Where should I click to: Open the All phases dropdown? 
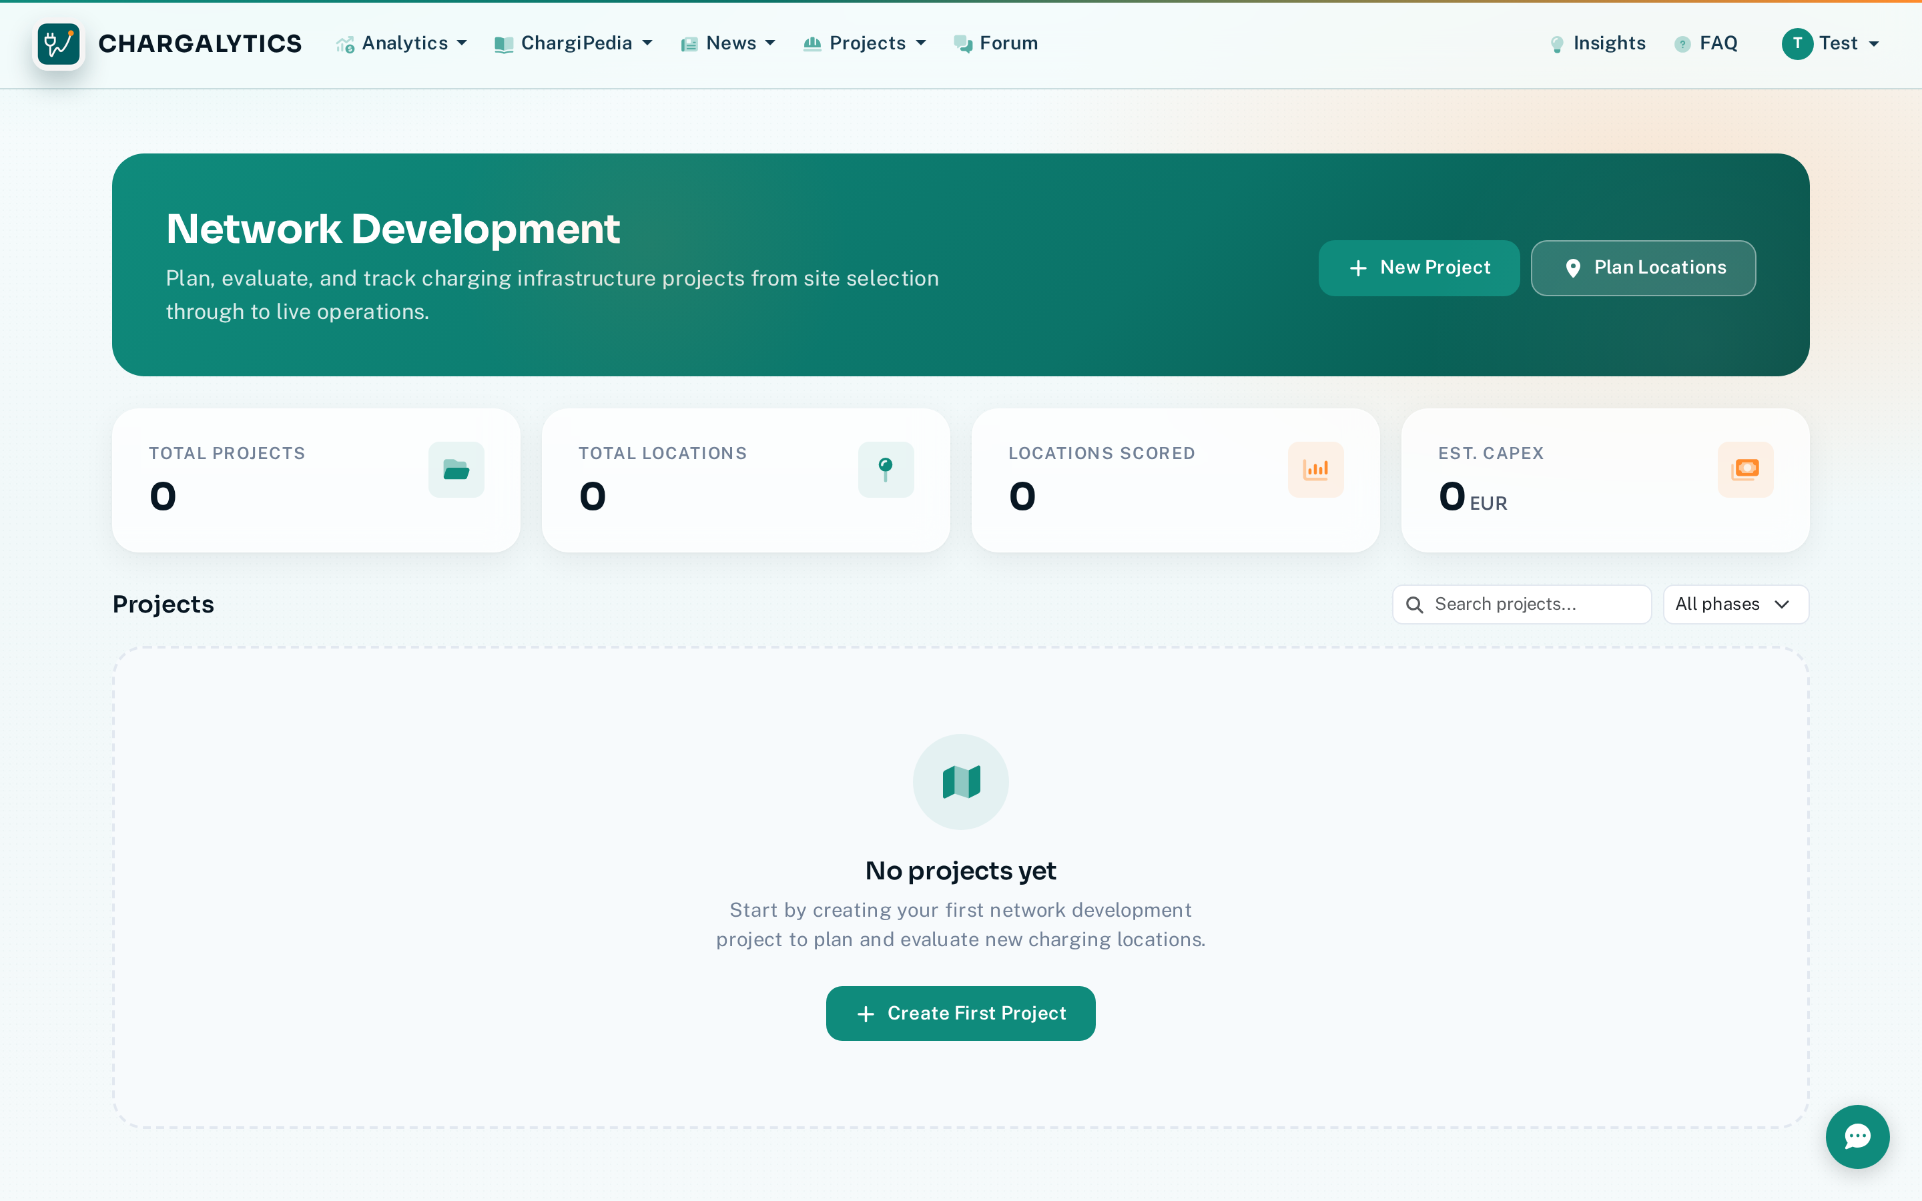pyautogui.click(x=1736, y=605)
